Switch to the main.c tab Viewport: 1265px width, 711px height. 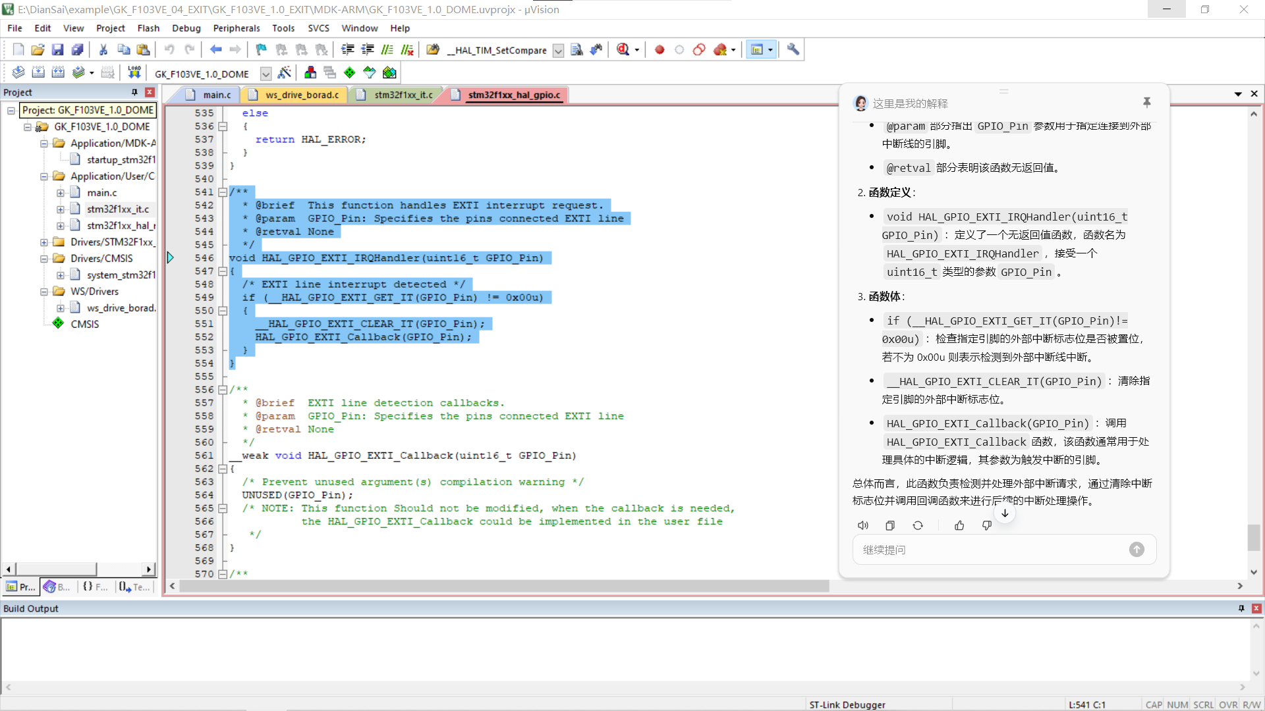(x=216, y=95)
